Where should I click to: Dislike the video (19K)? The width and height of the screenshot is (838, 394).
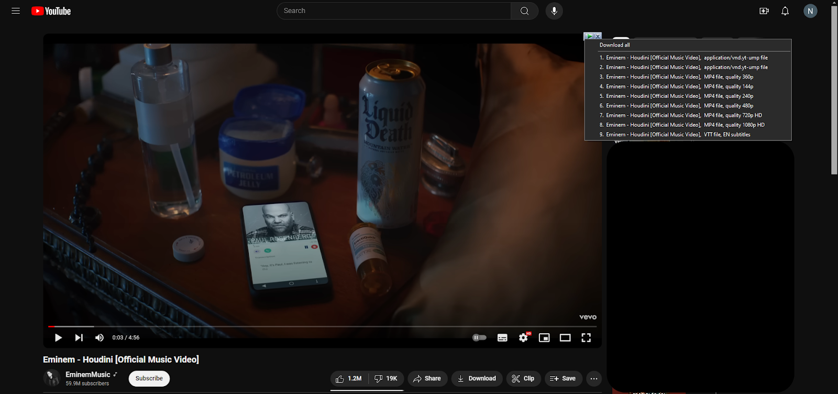click(386, 378)
